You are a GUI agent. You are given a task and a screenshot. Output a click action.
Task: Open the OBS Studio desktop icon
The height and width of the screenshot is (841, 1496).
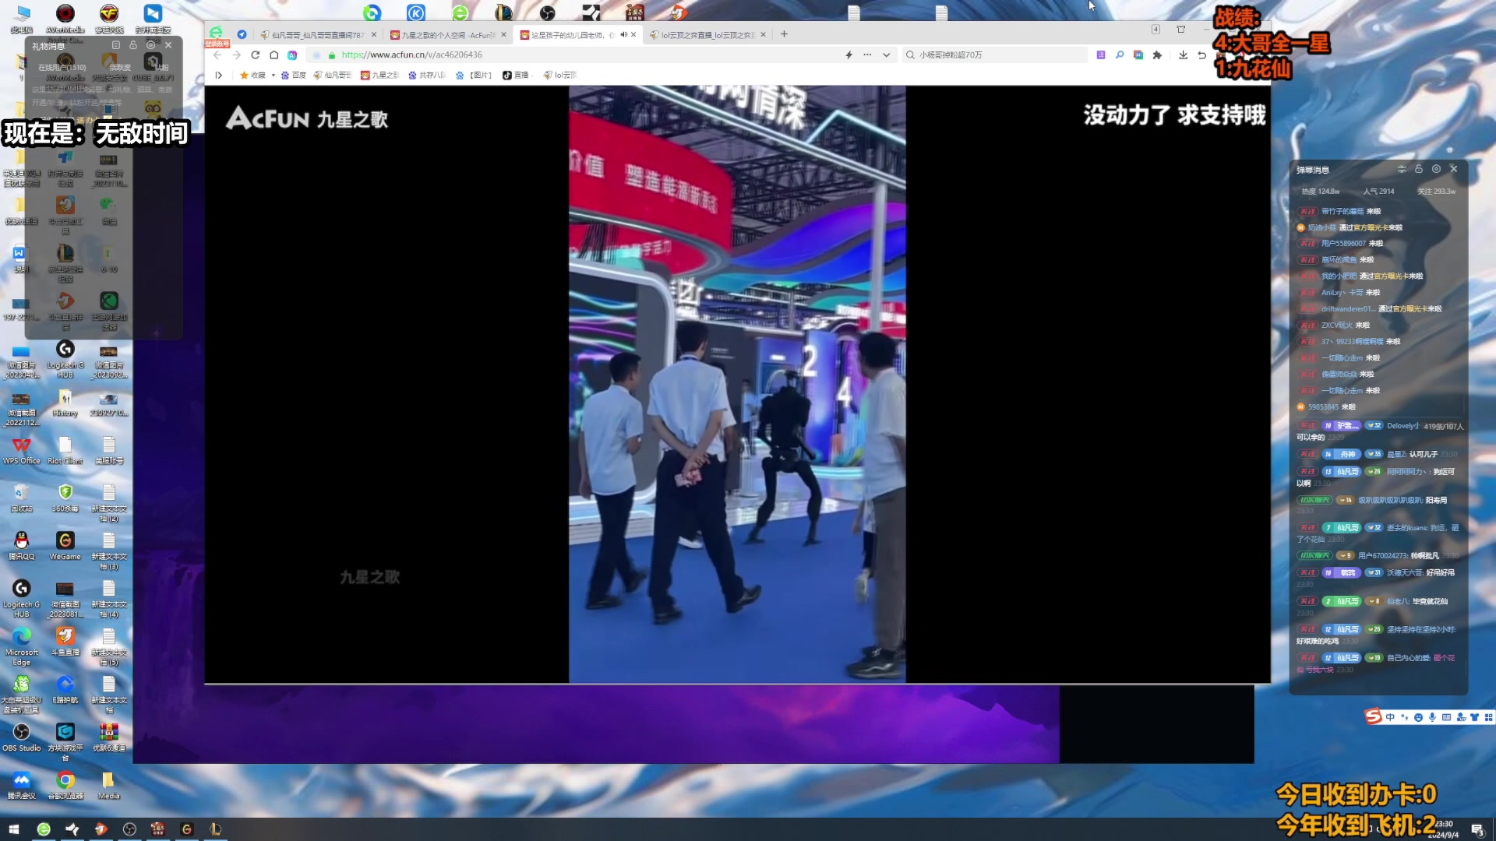[22, 737]
